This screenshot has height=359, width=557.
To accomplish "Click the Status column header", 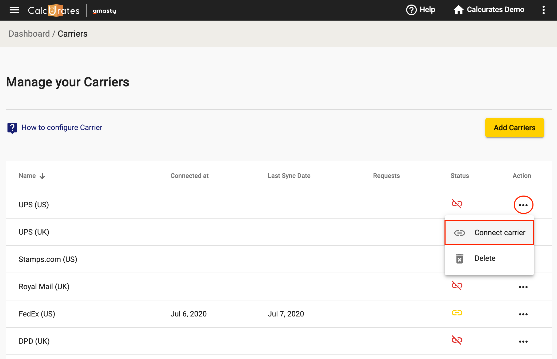I will 460,176.
